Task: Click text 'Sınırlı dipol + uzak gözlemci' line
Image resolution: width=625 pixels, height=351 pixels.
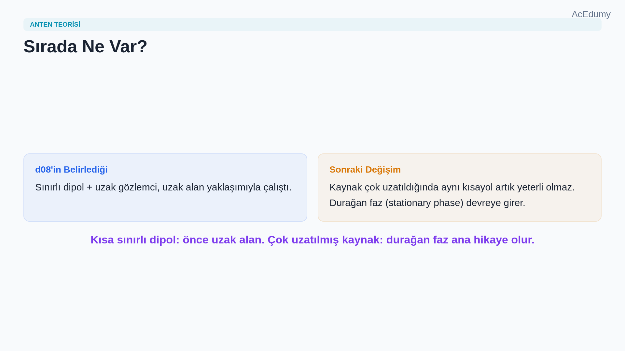Action: click(163, 187)
